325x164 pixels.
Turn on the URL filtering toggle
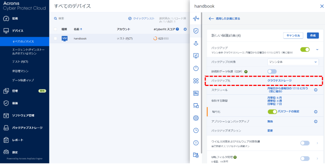[305, 159]
